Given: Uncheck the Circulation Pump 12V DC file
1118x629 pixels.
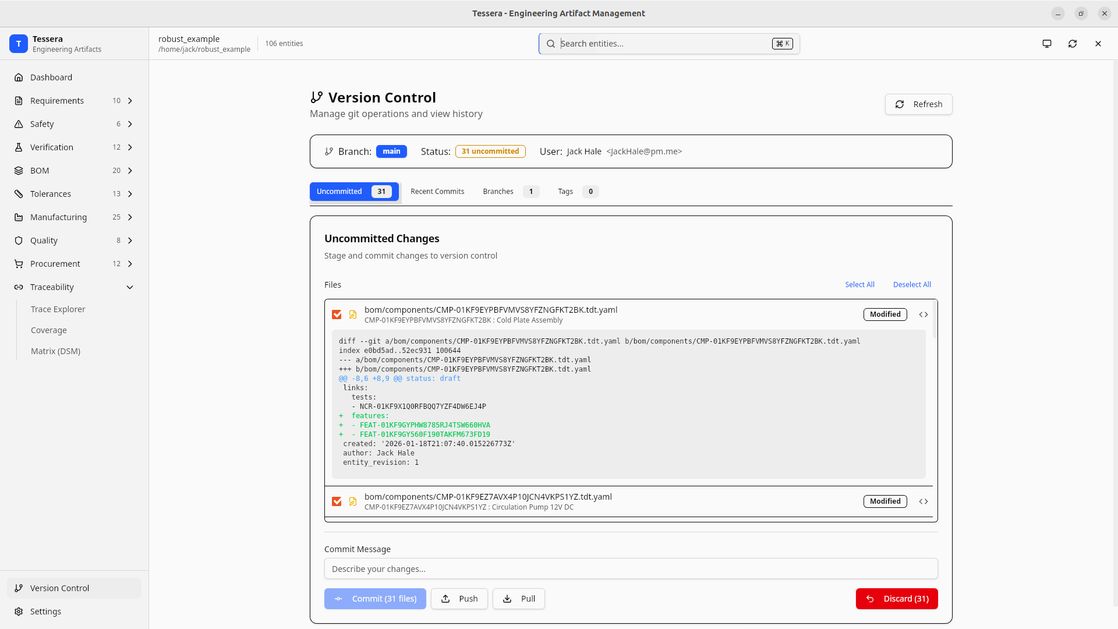Looking at the screenshot, I should [337, 501].
